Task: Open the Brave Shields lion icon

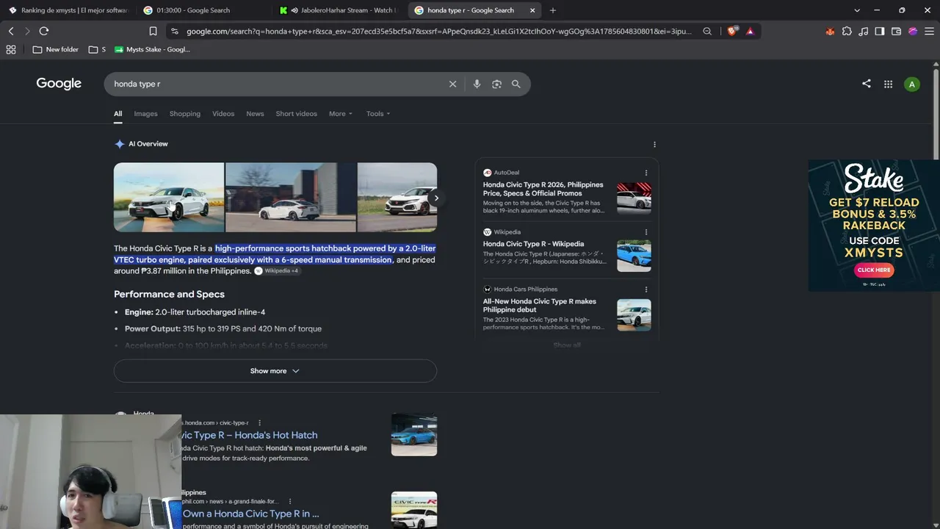Action: [x=732, y=31]
